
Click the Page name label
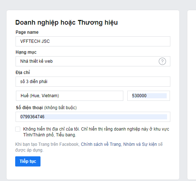(27, 32)
